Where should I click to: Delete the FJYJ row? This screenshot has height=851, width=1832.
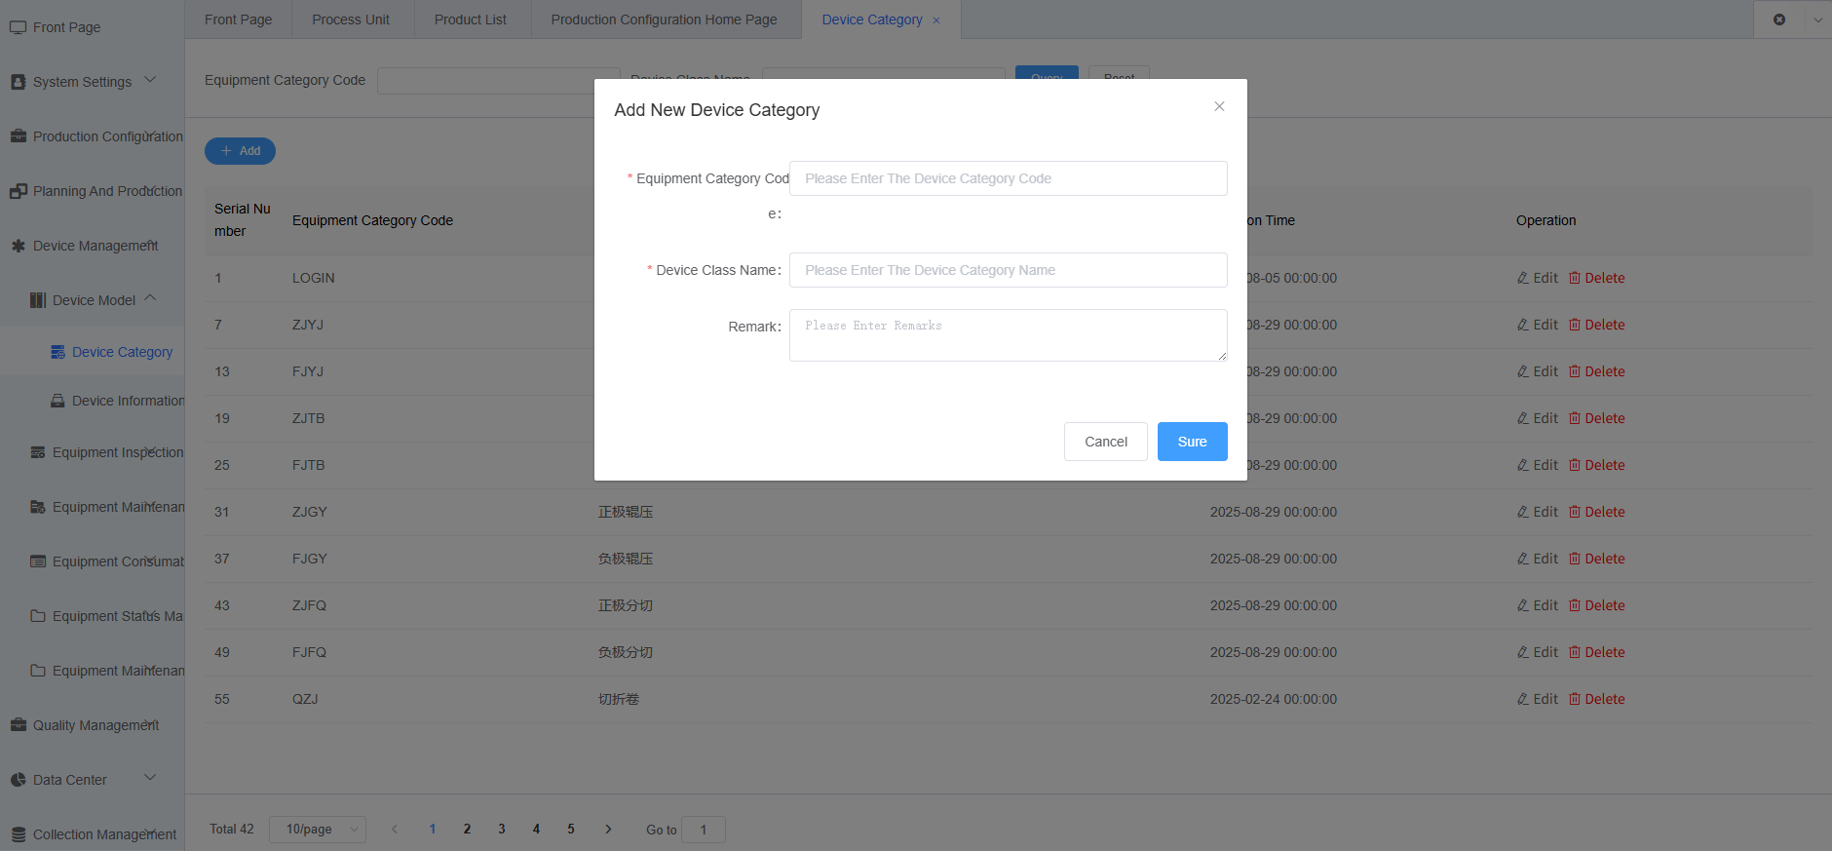pos(1596,371)
